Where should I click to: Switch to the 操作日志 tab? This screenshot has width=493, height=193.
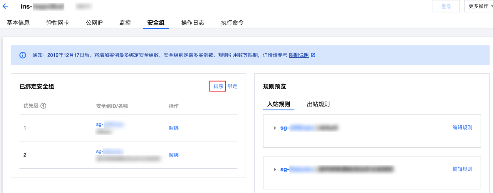point(193,23)
